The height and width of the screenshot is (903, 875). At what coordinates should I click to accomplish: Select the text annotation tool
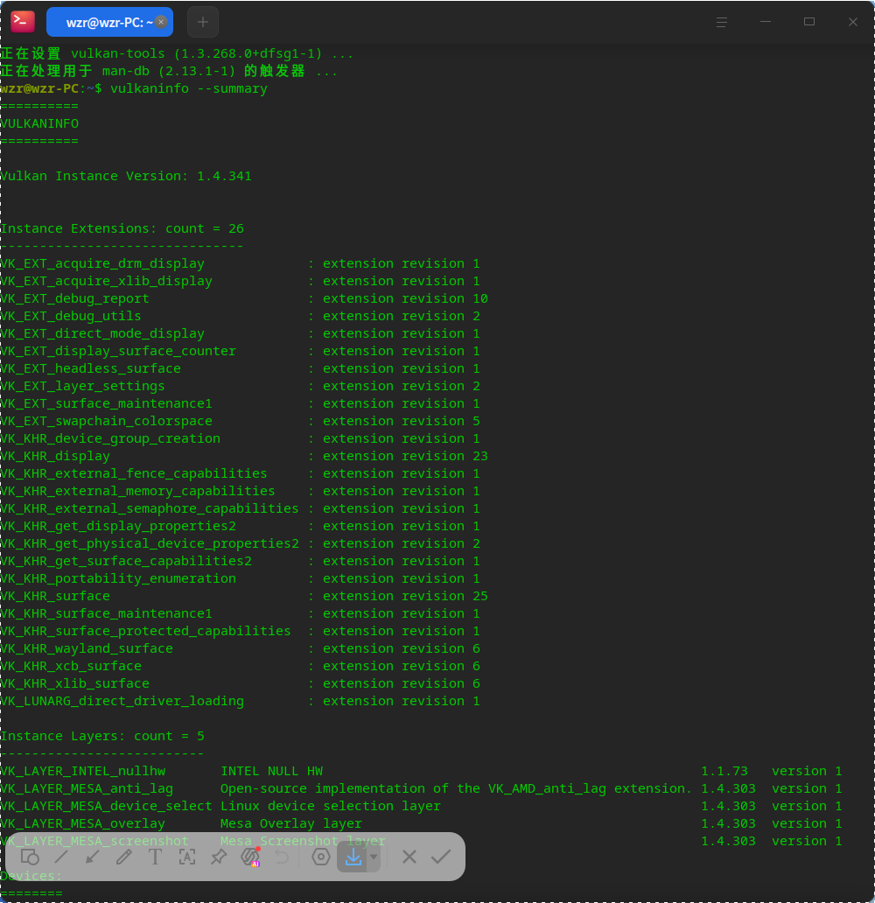point(155,857)
